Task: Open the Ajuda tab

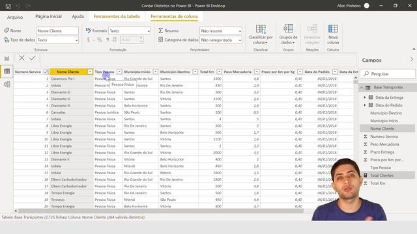Action: point(78,16)
